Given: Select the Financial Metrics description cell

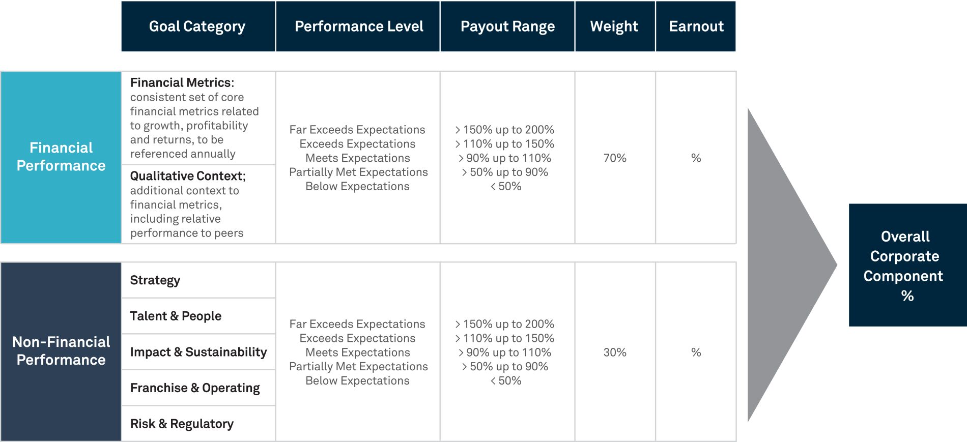Looking at the screenshot, I should [x=198, y=118].
